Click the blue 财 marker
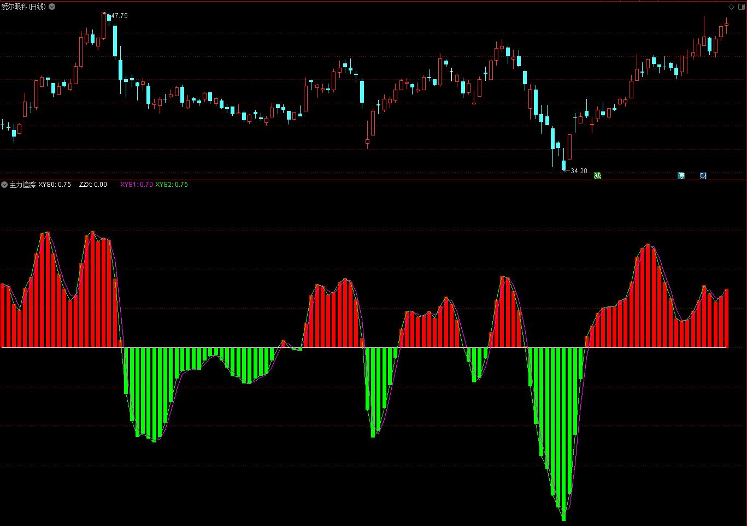 [x=703, y=175]
